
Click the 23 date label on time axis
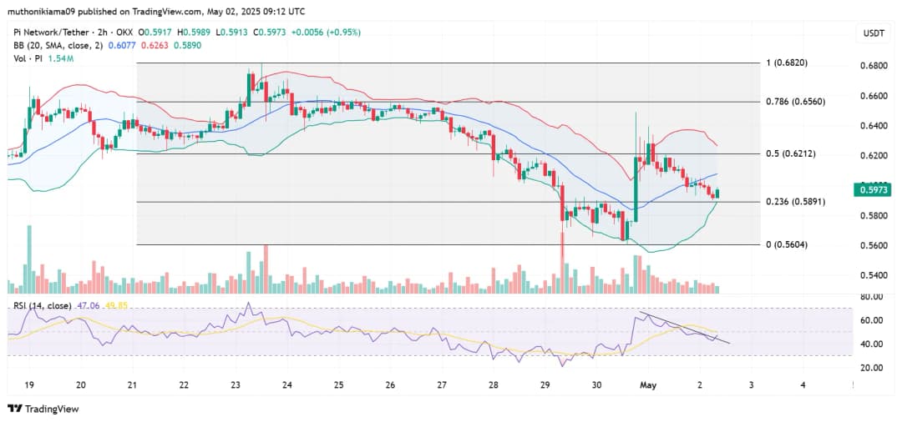(x=236, y=385)
